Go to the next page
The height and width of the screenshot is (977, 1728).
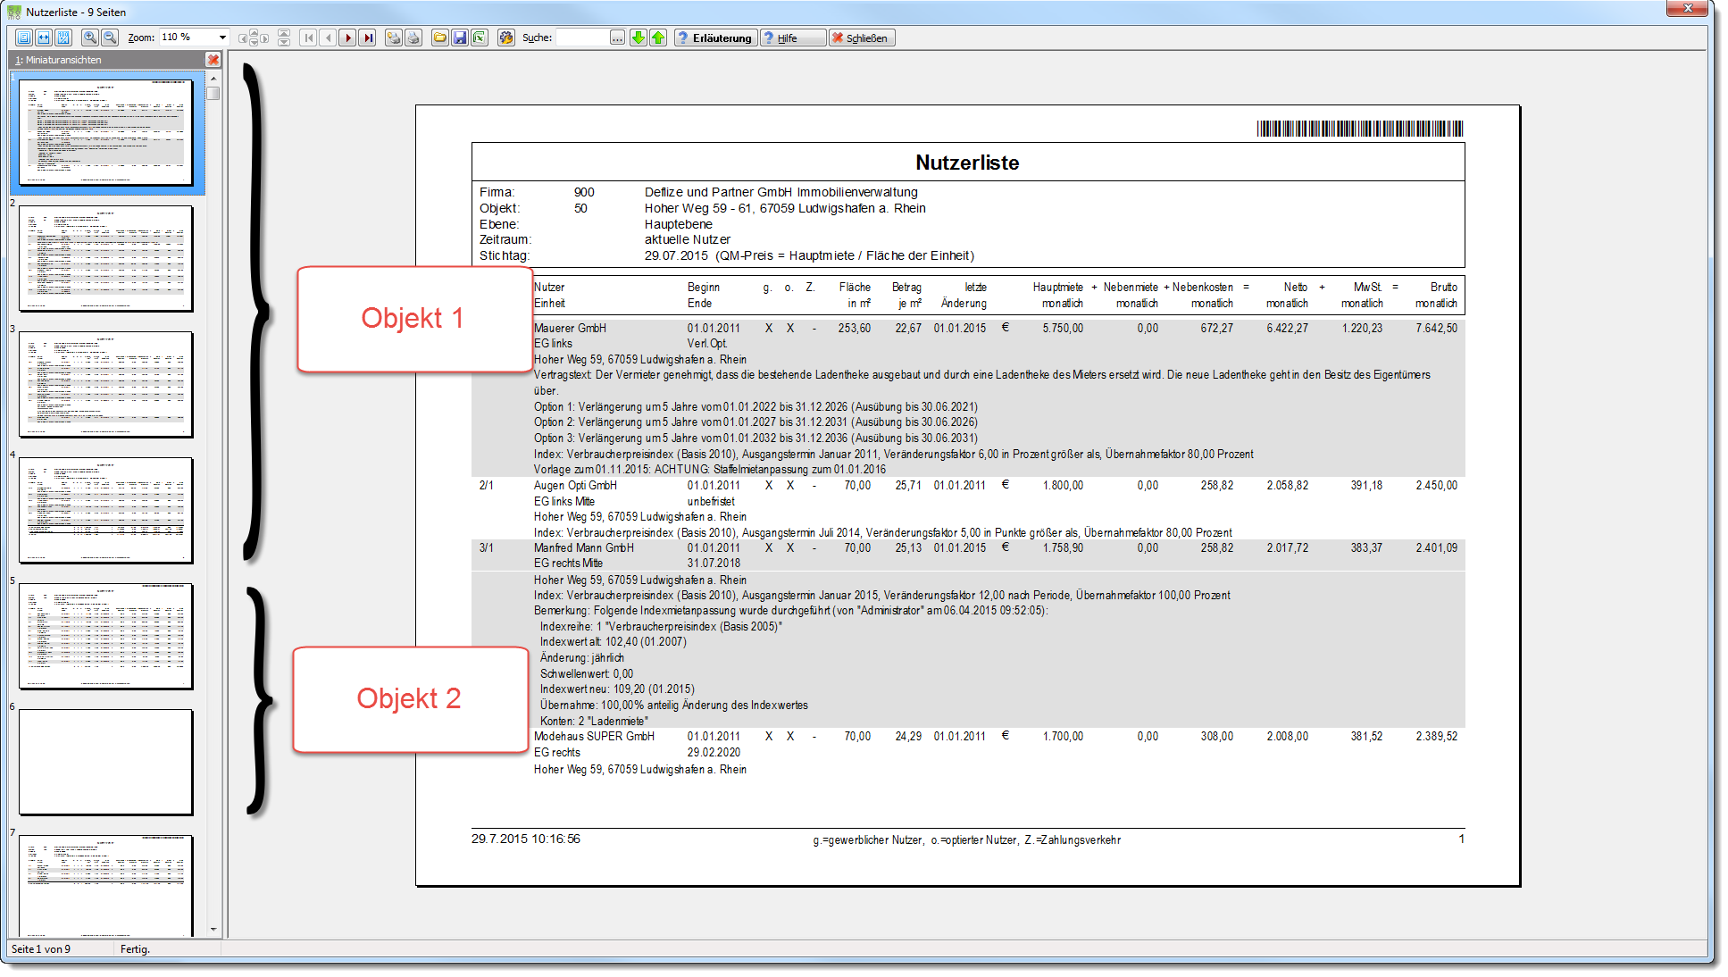pos(347,38)
